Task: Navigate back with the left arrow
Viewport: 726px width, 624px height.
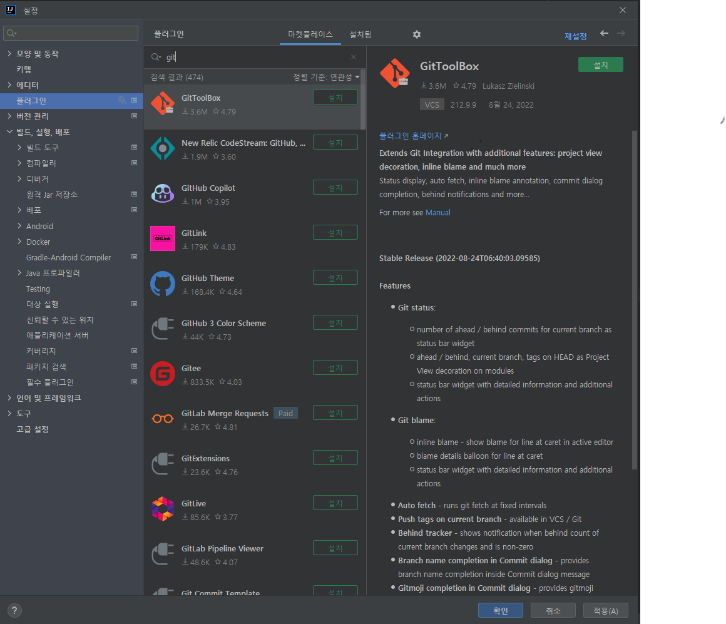Action: 604,33
